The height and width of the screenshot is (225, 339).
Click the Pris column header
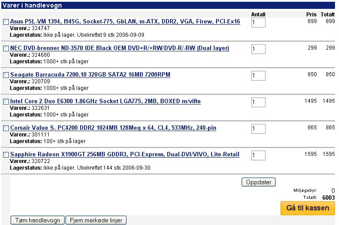click(x=311, y=15)
